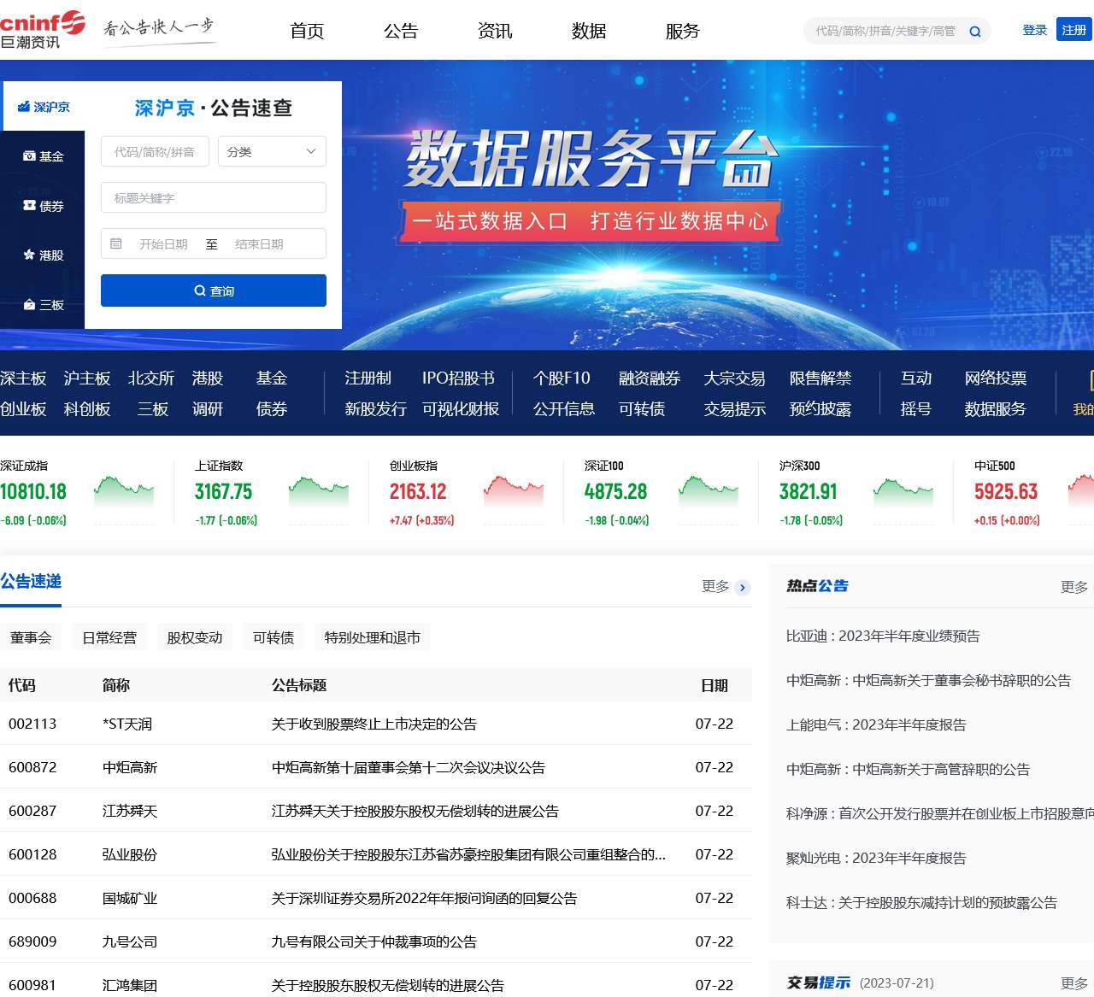Open the 数据 top menu
Image resolution: width=1094 pixels, height=997 pixels.
tap(589, 32)
